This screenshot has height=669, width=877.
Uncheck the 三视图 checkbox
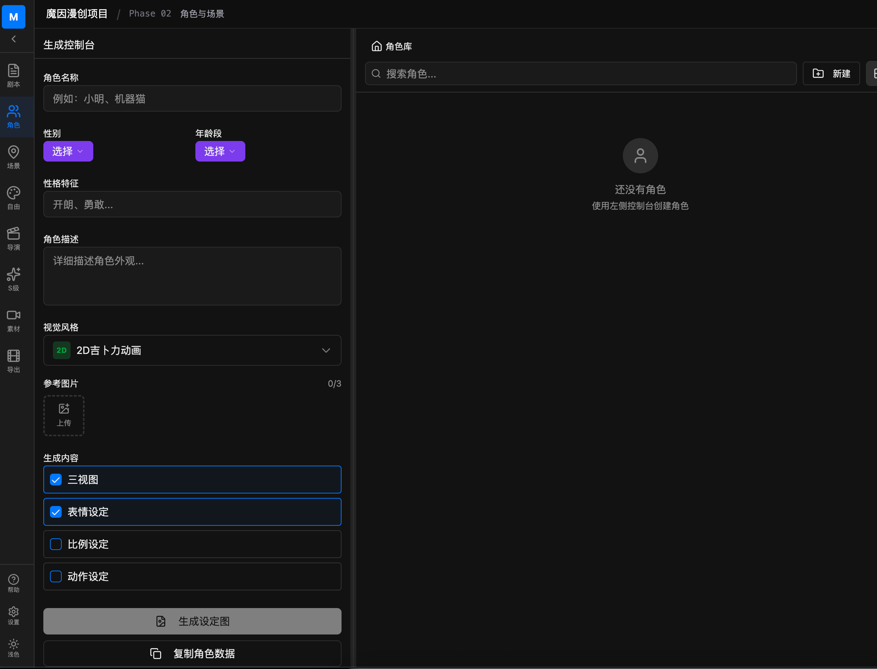(x=56, y=480)
